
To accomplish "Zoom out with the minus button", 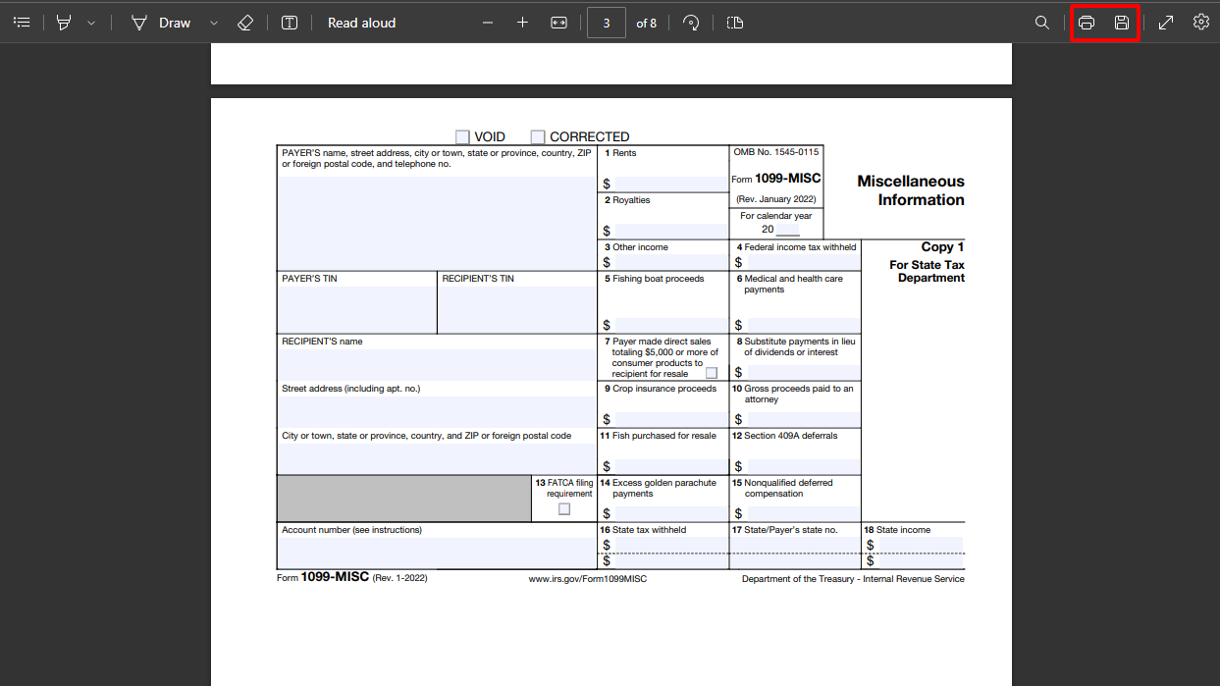I will pos(488,23).
